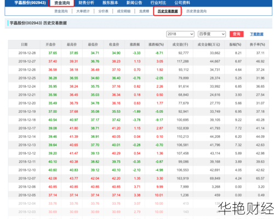Click the 65.57 turnover rate value
The height and width of the screenshot is (219, 274).
point(260,178)
